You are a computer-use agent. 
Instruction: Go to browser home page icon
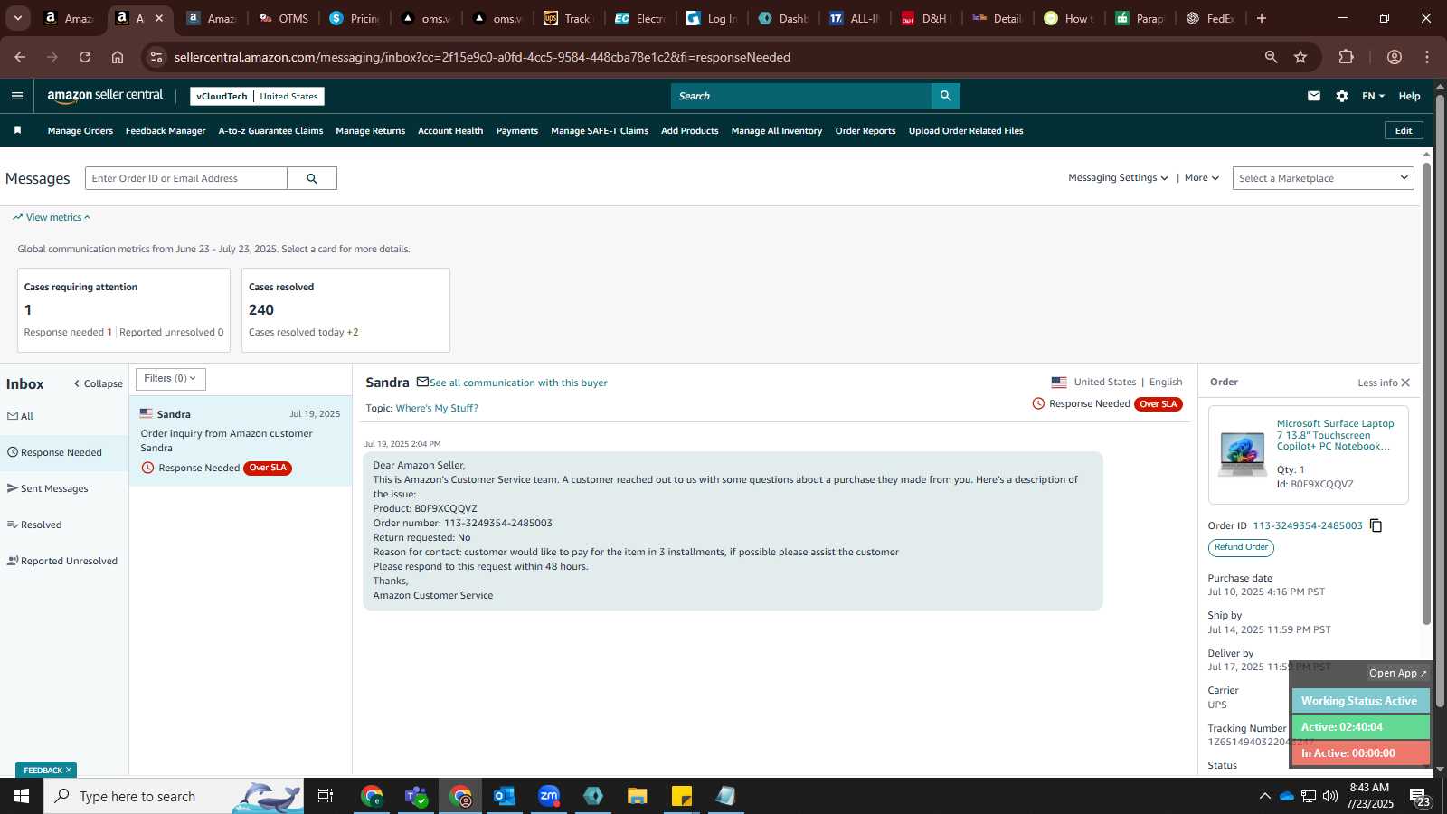click(x=118, y=57)
